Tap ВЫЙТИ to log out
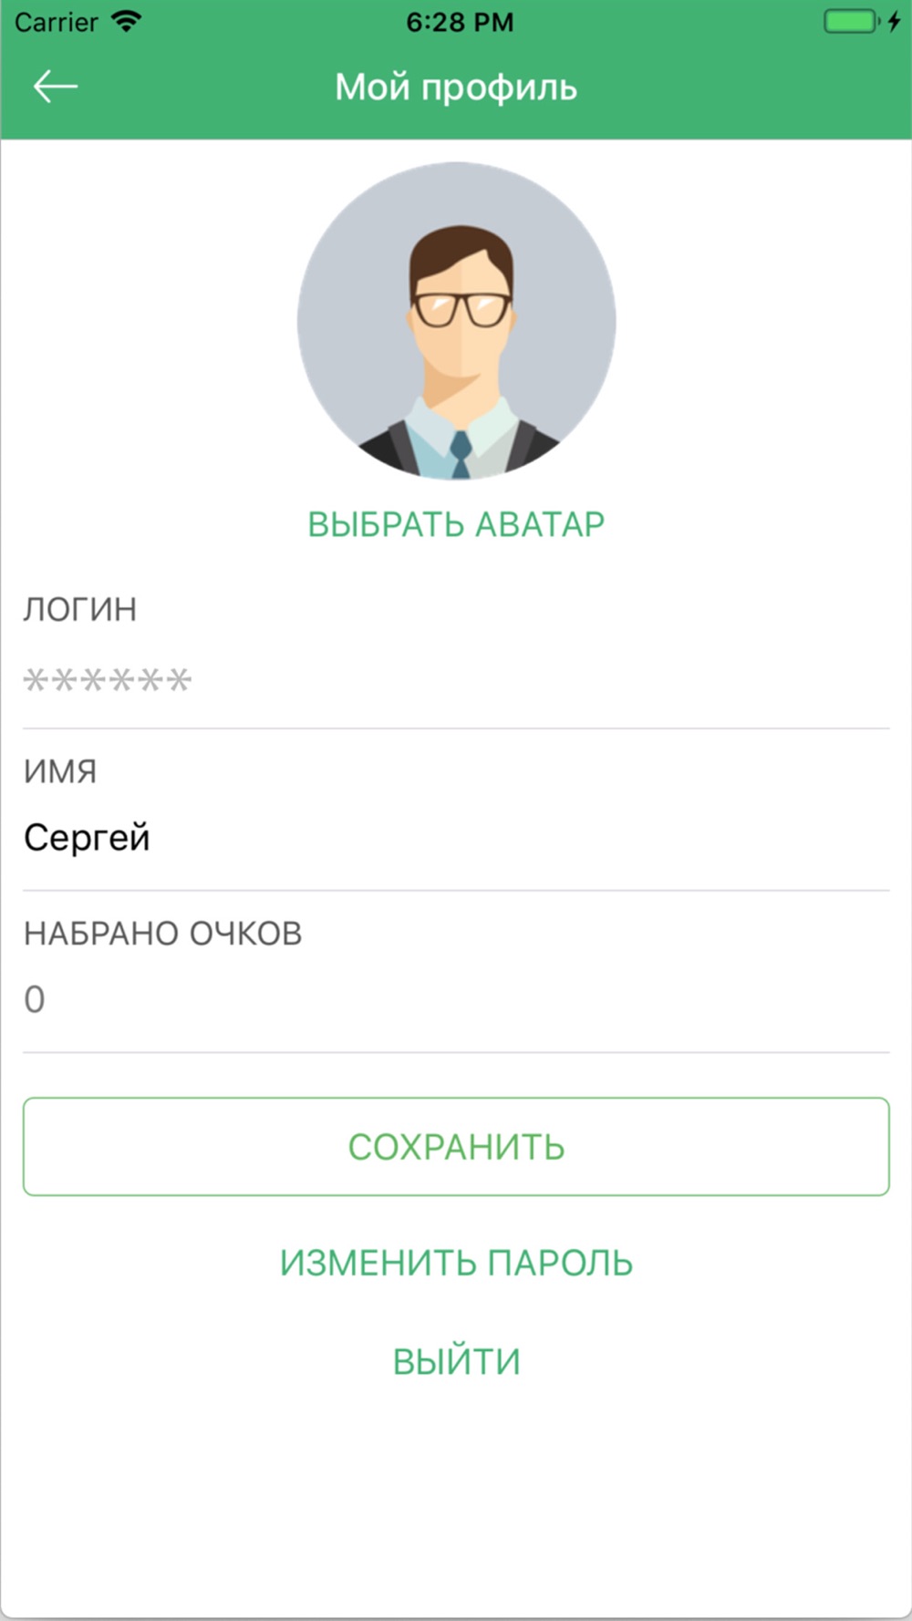This screenshot has width=912, height=1621. tap(456, 1361)
